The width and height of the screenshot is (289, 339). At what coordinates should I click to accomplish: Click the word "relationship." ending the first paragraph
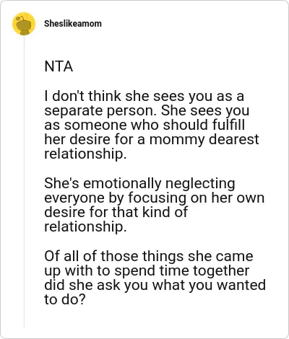point(85,154)
